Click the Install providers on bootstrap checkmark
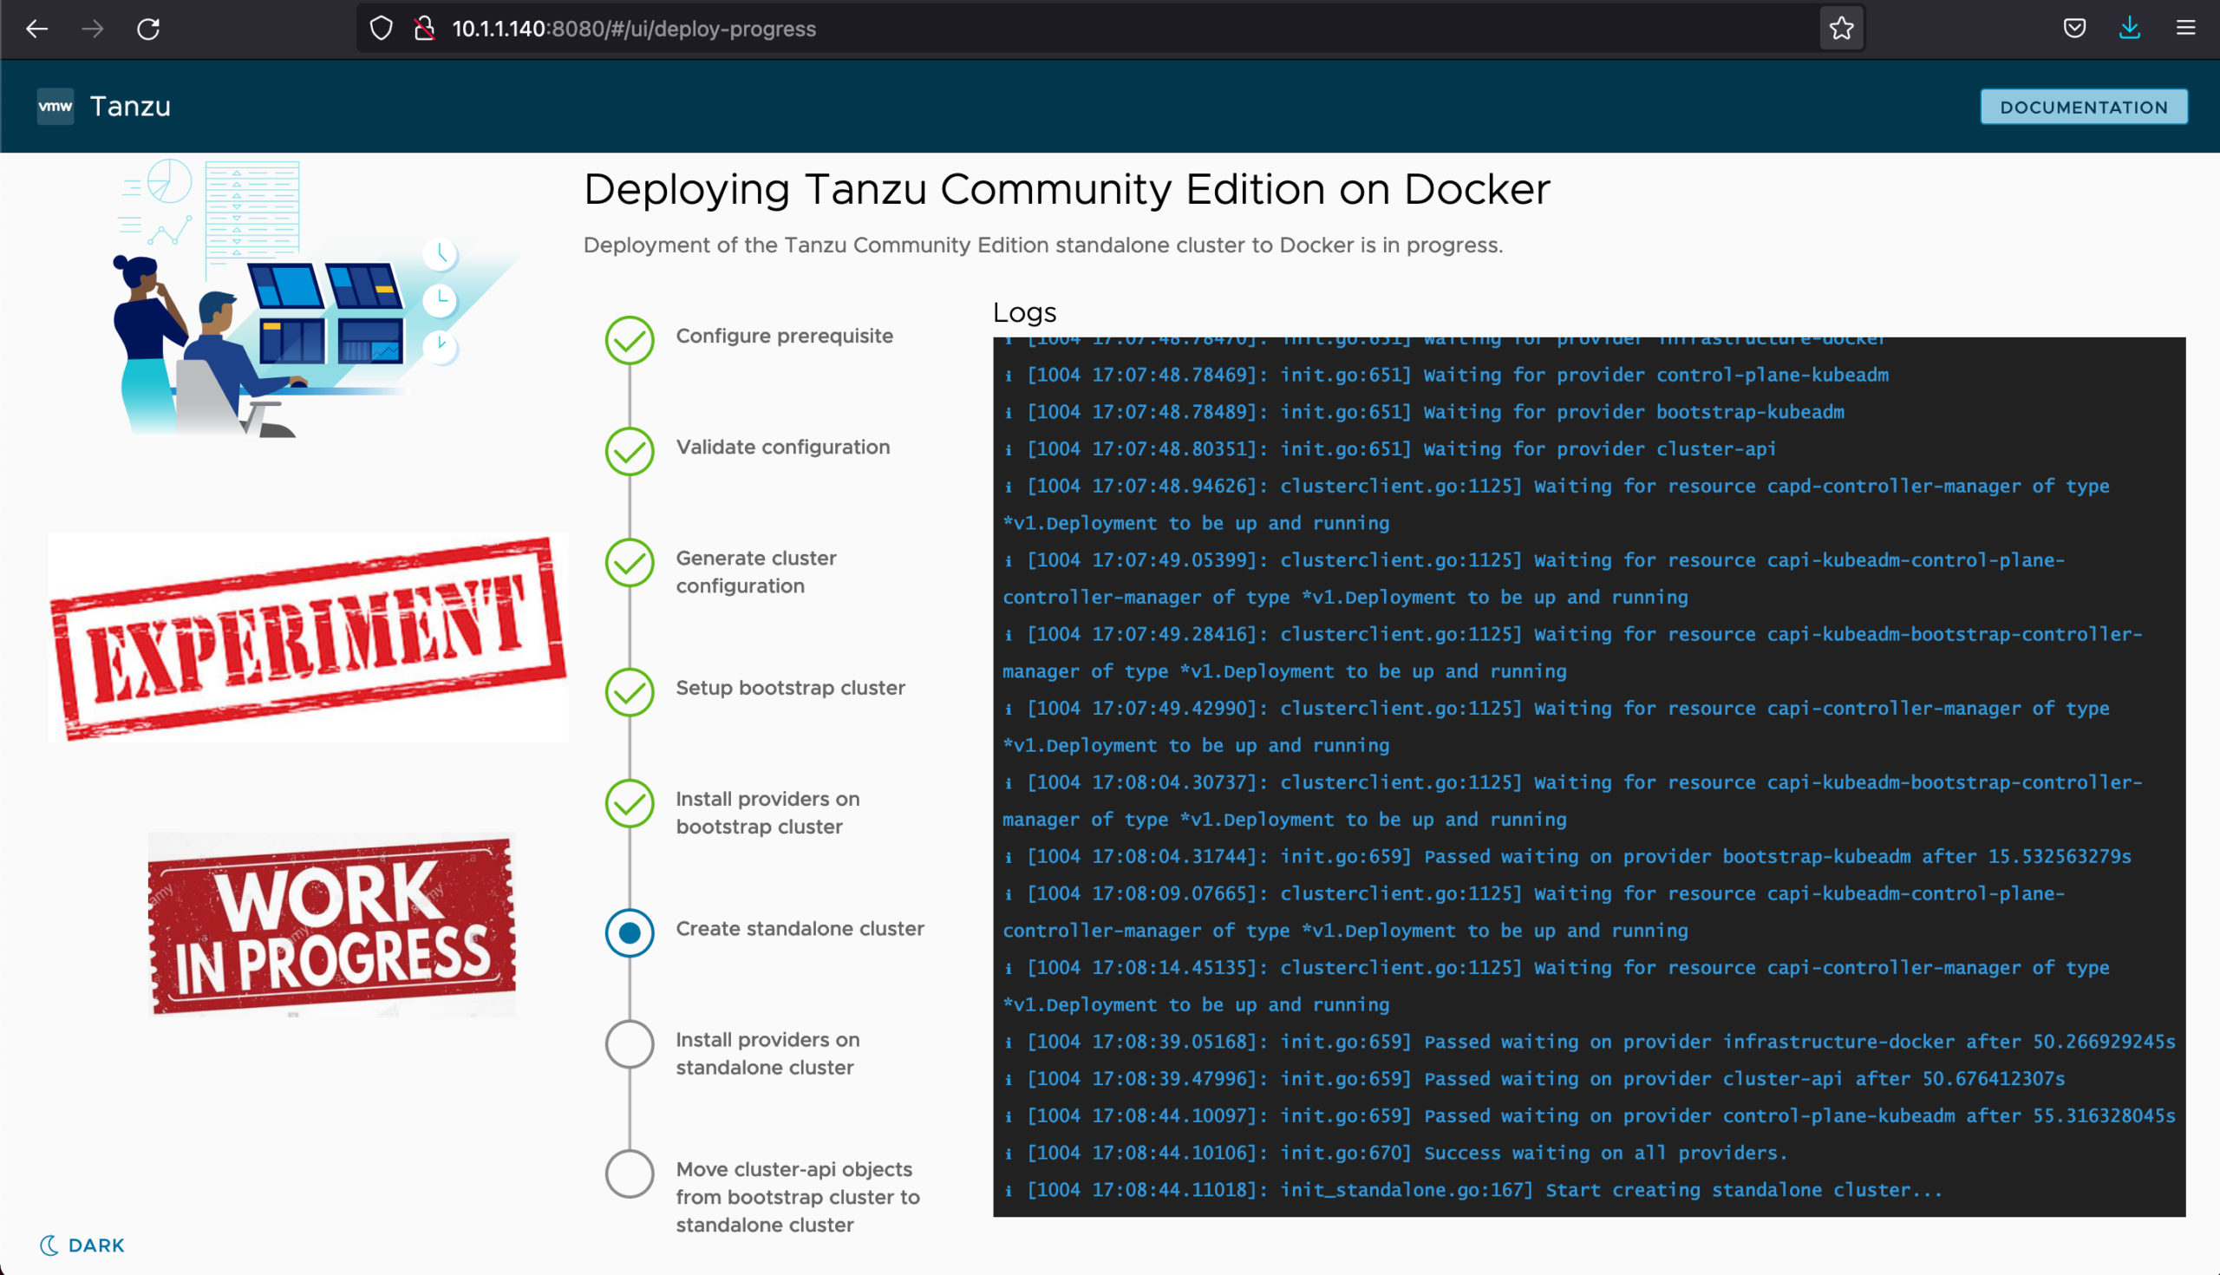This screenshot has width=2220, height=1275. click(x=630, y=804)
